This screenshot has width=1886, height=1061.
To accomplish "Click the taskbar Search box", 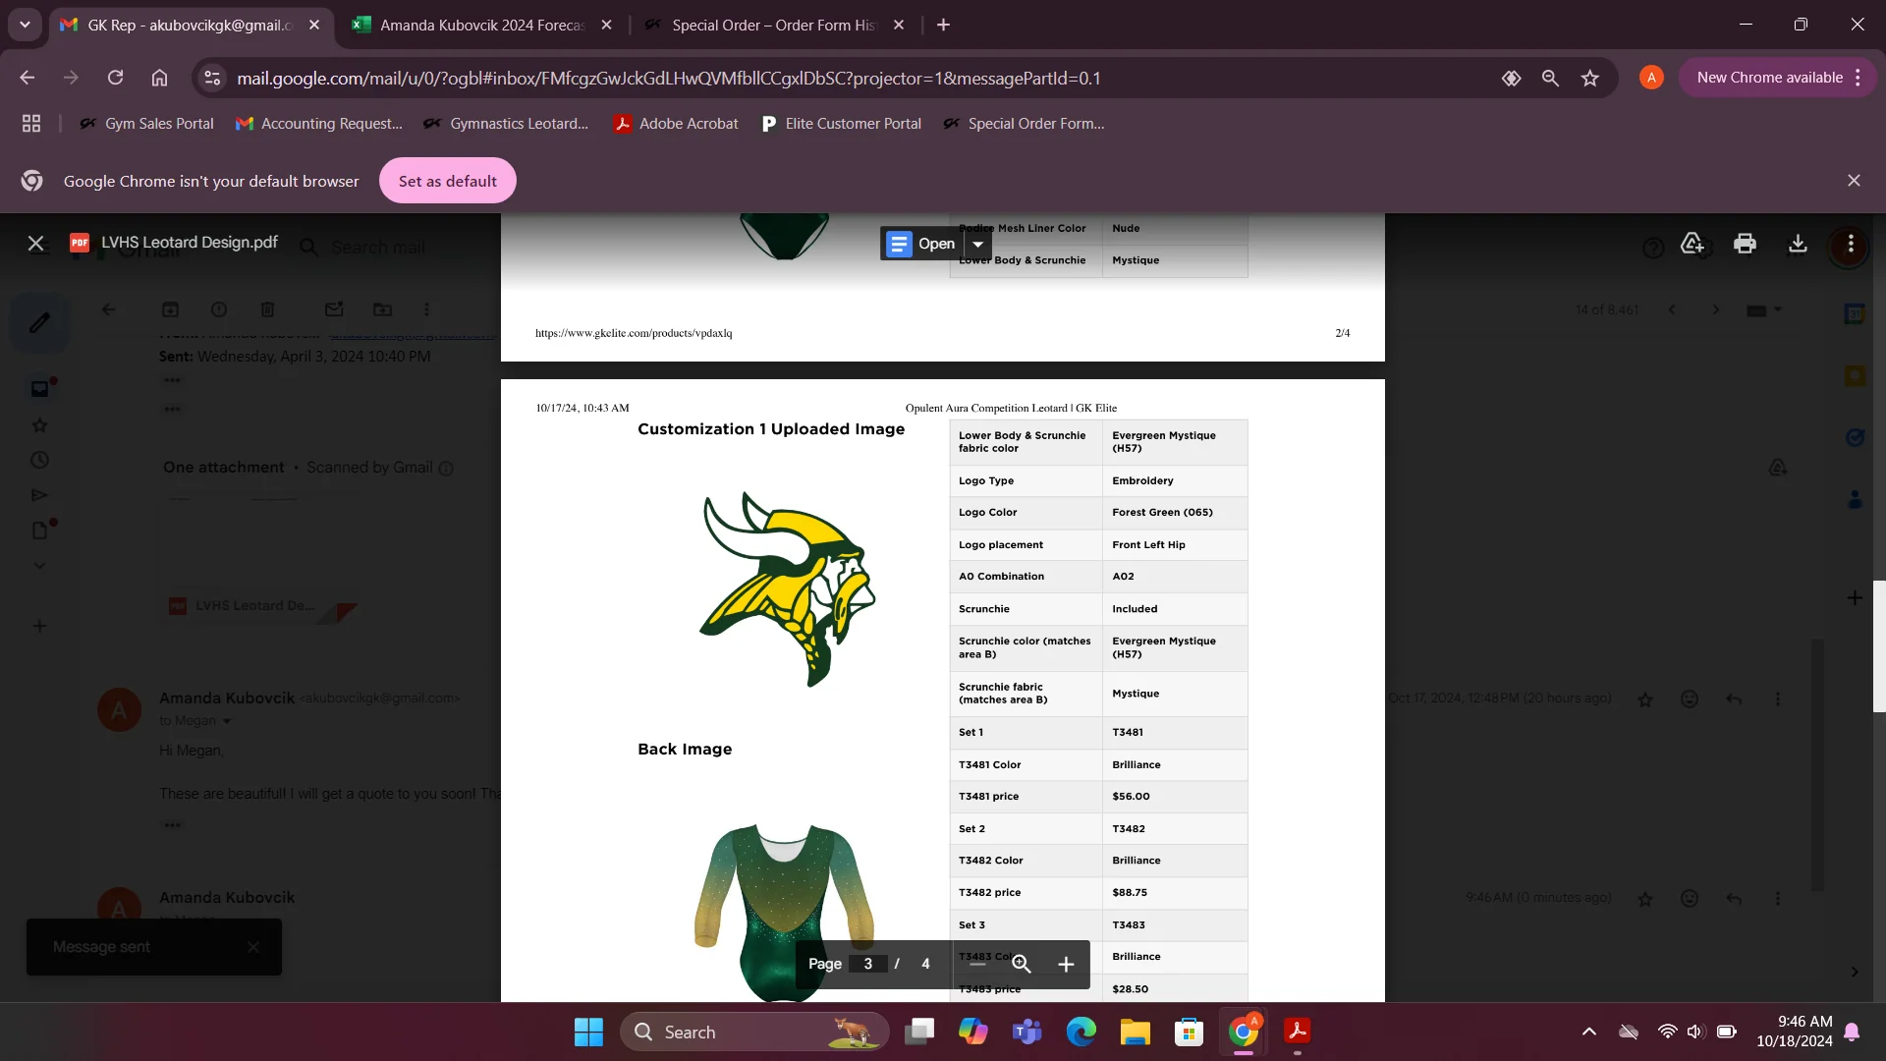I will (754, 1032).
